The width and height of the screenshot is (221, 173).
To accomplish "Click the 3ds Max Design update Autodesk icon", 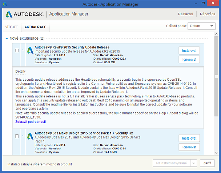I will pyautogui.click(x=30, y=136).
